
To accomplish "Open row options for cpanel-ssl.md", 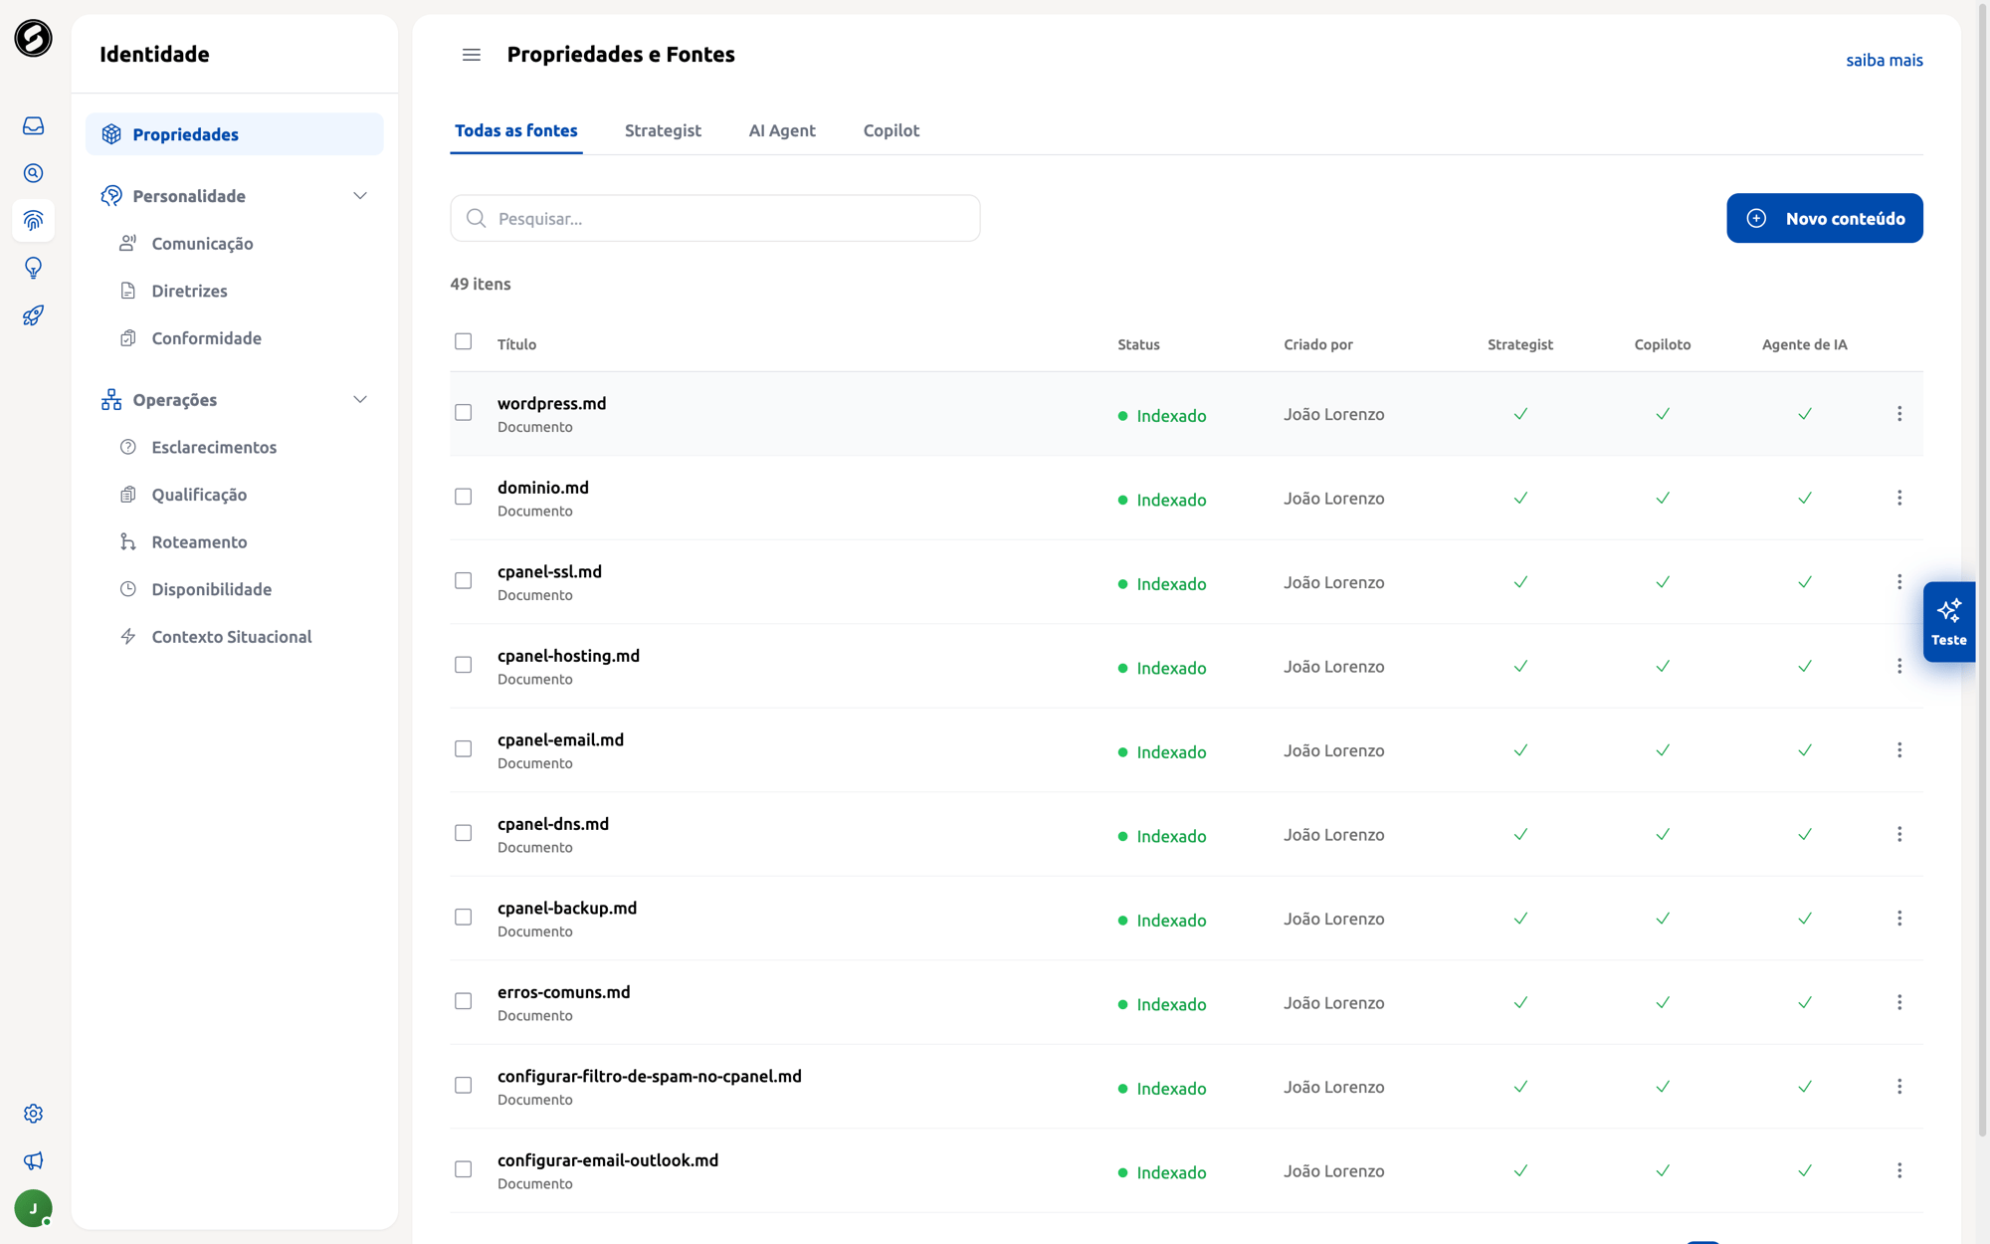I will click(1898, 582).
